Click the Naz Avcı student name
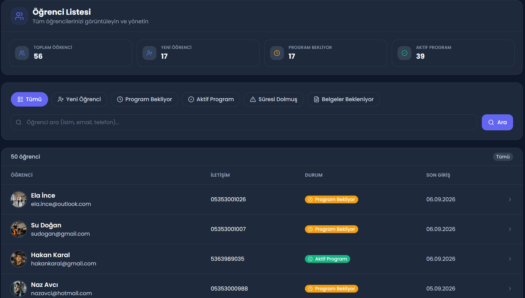Viewport: 525px width, 298px height. tap(44, 285)
